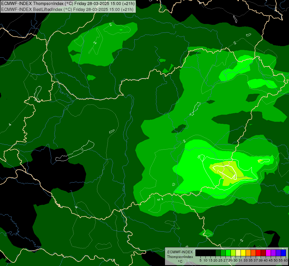Click the °C unit label in legend
Screen dimensions: 289x266
[x=180, y=262]
